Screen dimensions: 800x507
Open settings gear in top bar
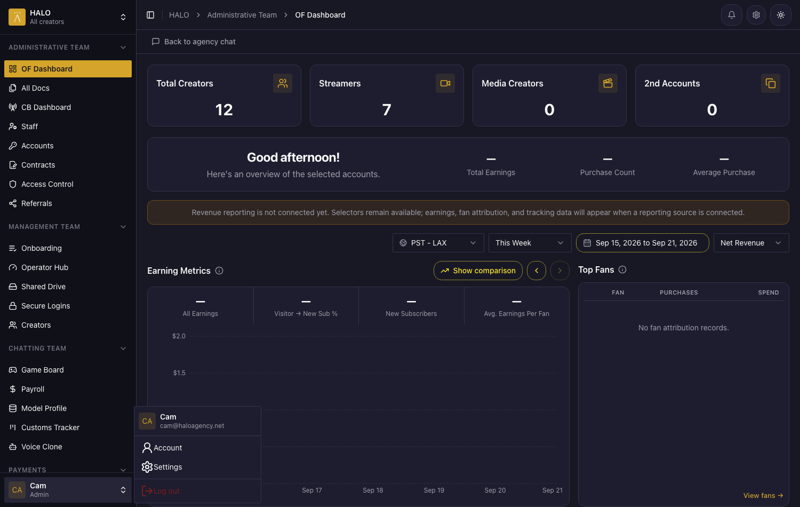[756, 15]
